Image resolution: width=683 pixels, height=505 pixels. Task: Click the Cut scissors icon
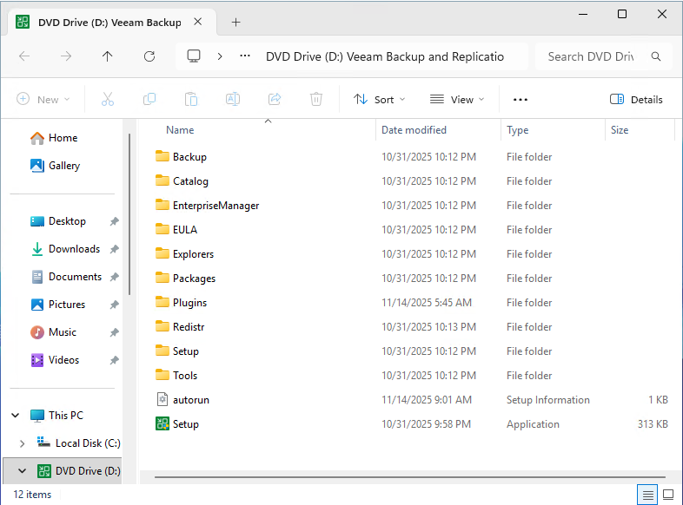(x=108, y=100)
